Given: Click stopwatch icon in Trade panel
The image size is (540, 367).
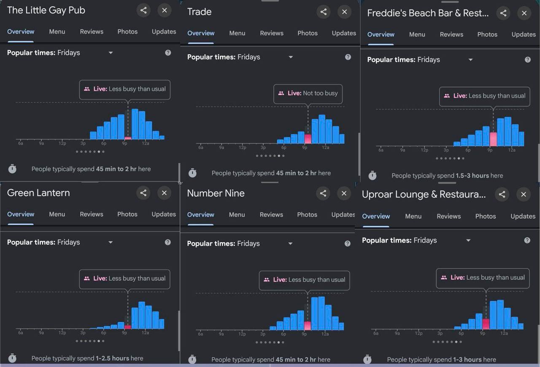Looking at the screenshot, I should click(192, 173).
